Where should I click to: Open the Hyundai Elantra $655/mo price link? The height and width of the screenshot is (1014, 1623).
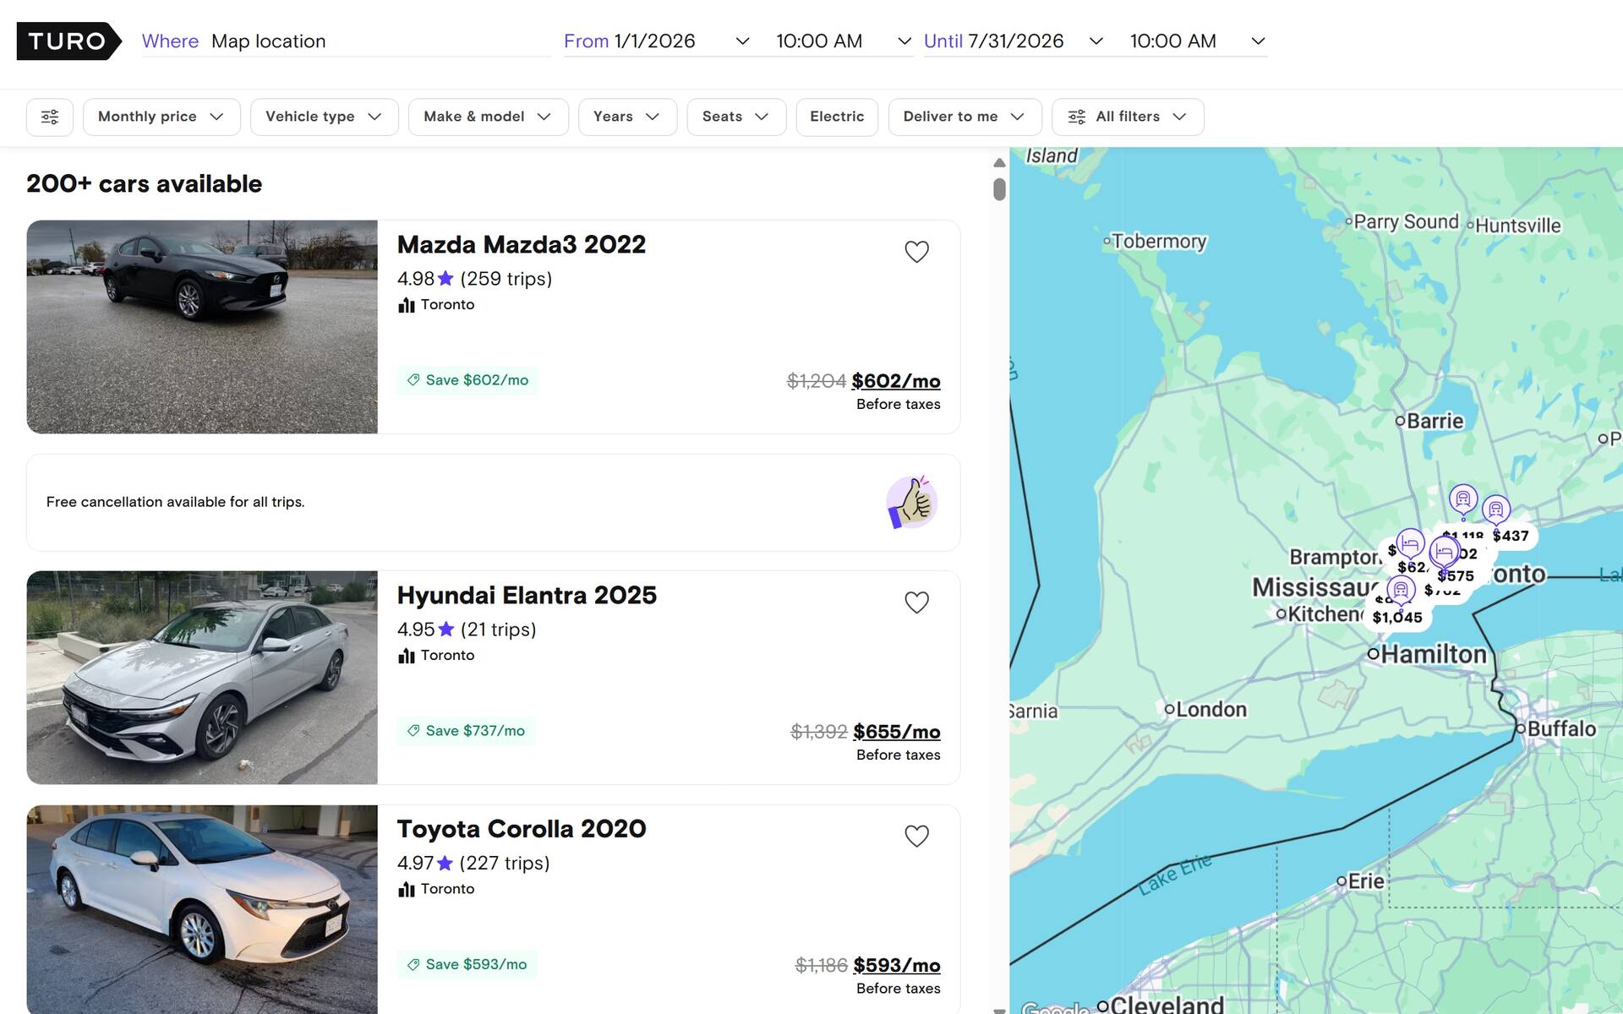896,732
